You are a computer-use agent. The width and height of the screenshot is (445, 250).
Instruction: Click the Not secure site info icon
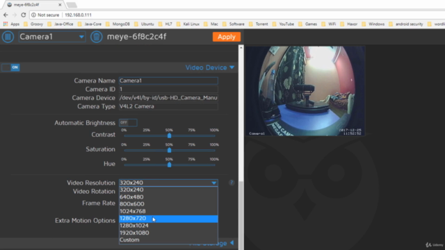click(34, 15)
